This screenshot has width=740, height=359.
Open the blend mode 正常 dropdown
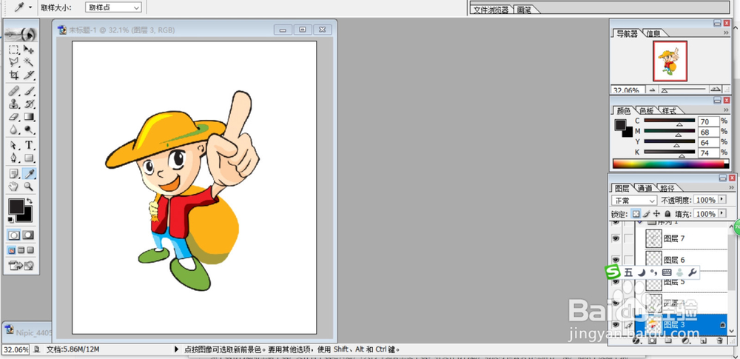(x=634, y=200)
